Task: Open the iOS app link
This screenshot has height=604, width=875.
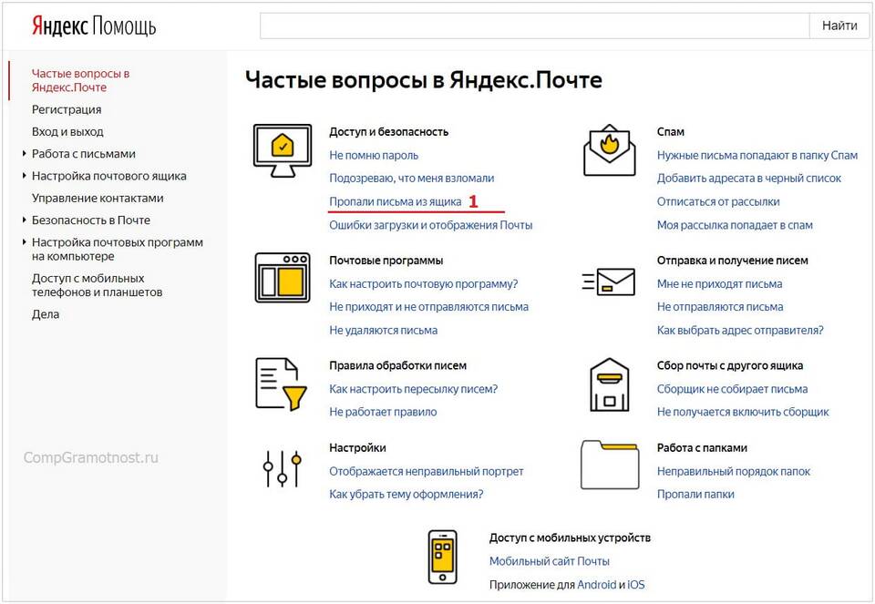Action: (x=636, y=585)
